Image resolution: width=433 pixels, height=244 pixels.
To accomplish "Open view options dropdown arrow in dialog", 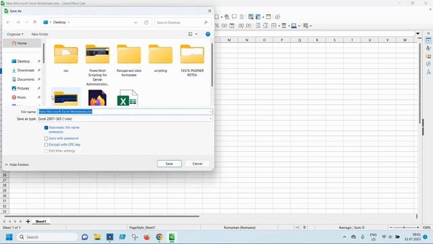I will pos(196,34).
